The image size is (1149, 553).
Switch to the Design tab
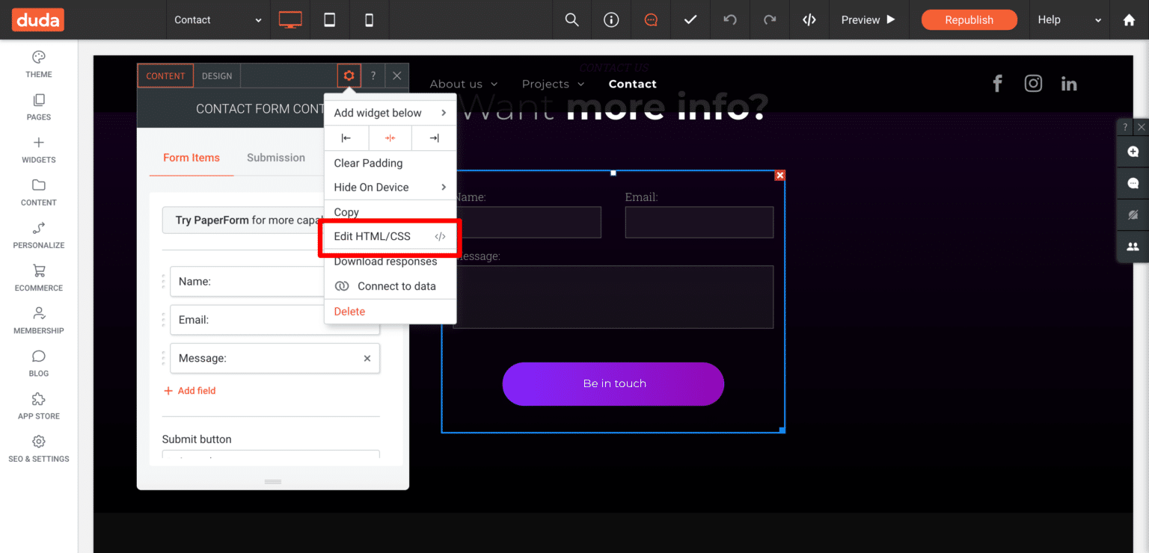point(217,75)
